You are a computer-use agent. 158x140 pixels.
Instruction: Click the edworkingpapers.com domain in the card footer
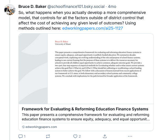[41, 127]
